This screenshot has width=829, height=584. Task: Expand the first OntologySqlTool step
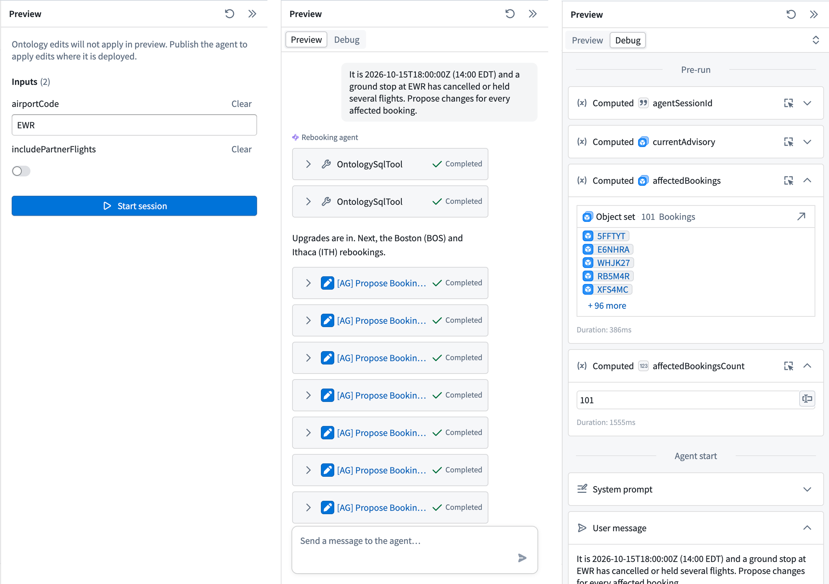click(308, 164)
